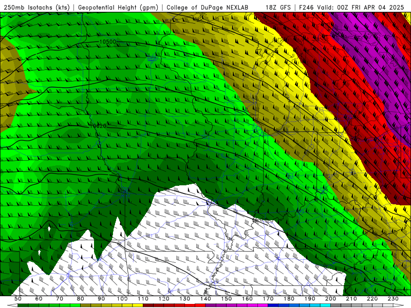Select the dark blue swatch just after 170
The width and height of the screenshot is (411, 308).
[x=273, y=305]
